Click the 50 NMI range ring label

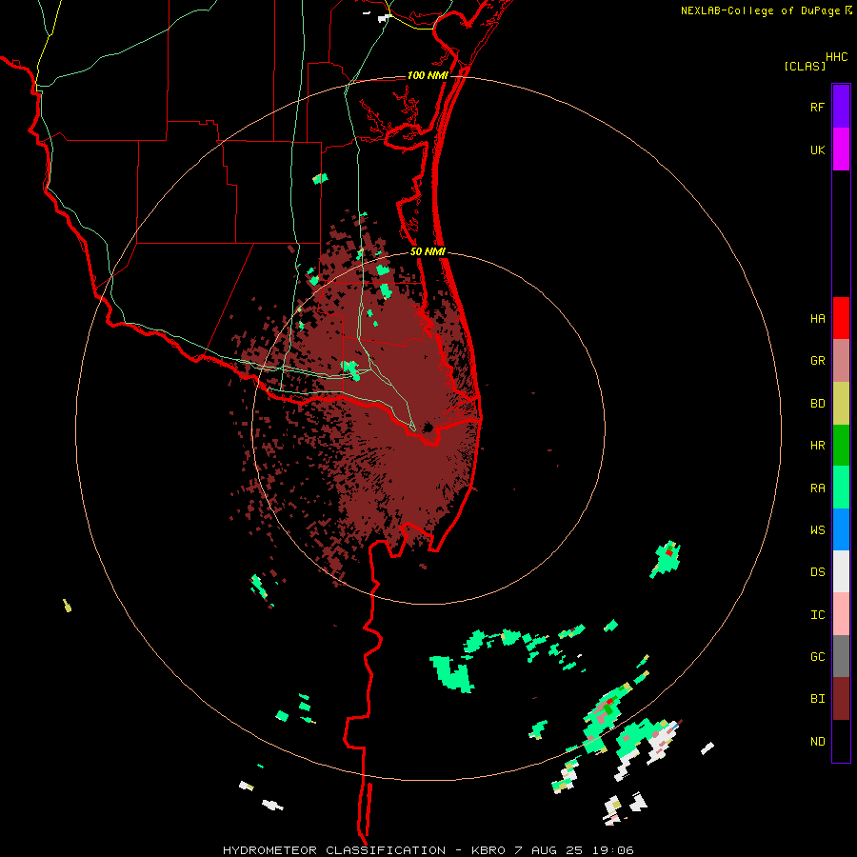[428, 252]
